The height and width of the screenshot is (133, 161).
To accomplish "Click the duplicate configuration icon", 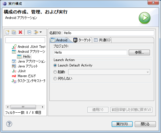I will pyautogui.click(x=14, y=32).
